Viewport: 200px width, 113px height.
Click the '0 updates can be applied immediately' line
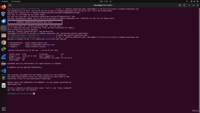coord(25,67)
